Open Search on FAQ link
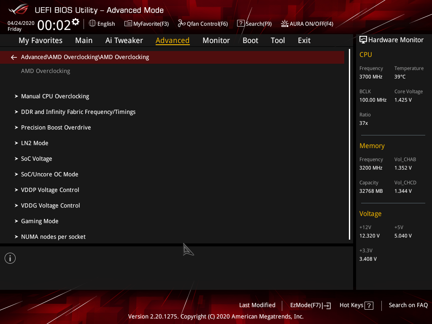Screen dimensions: 432x324 coord(408,305)
